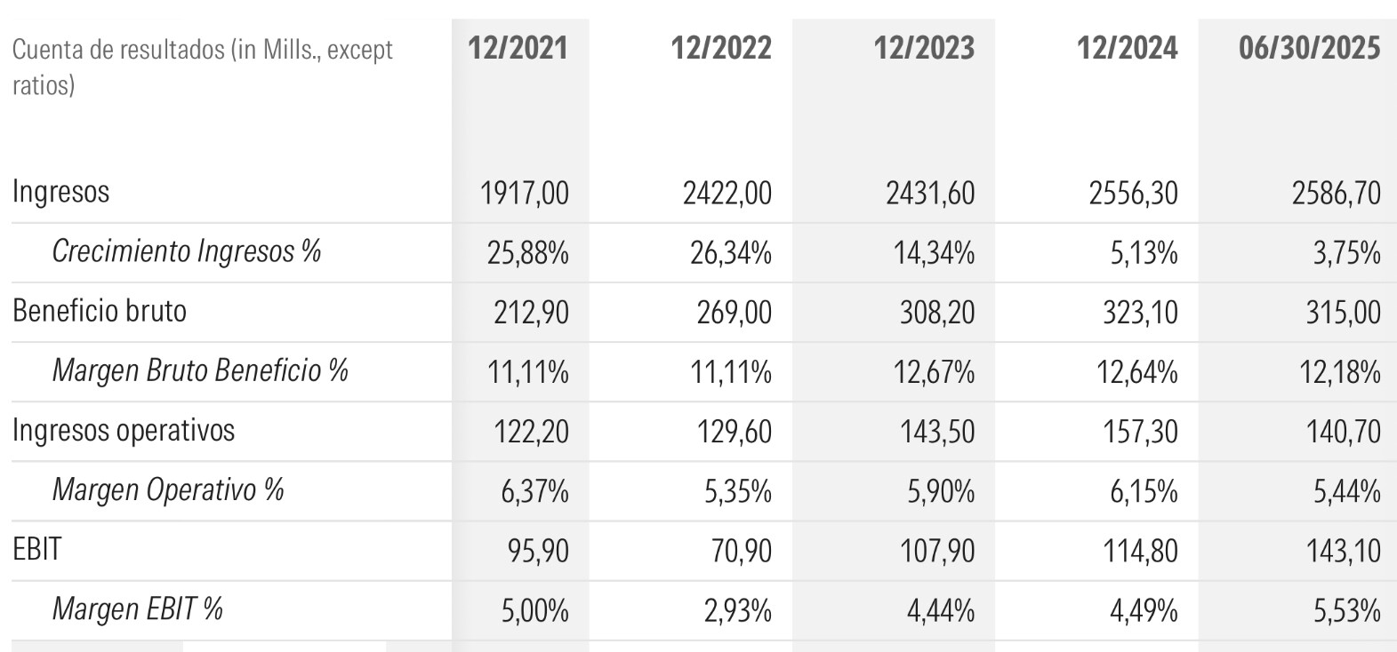Click the EBIT row label

pyautogui.click(x=36, y=549)
